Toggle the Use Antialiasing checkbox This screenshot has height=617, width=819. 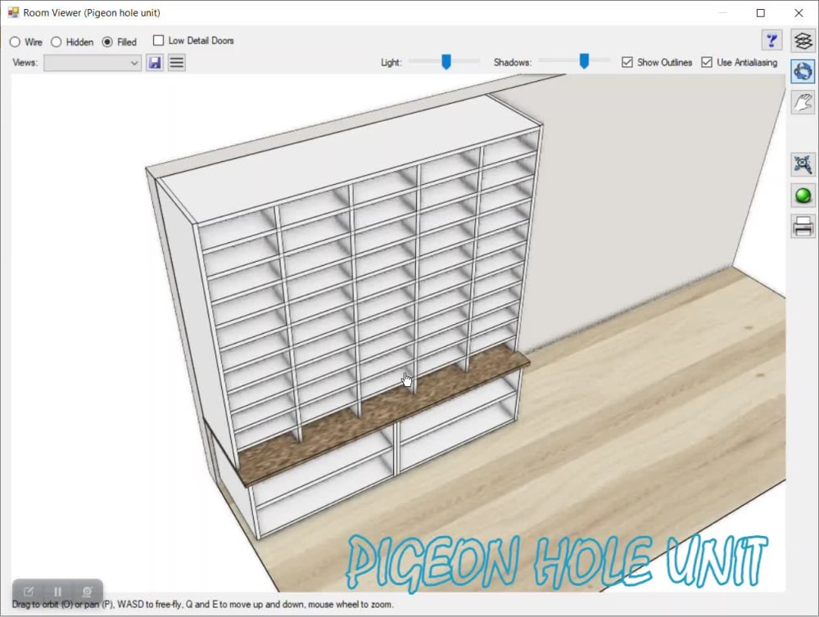707,62
